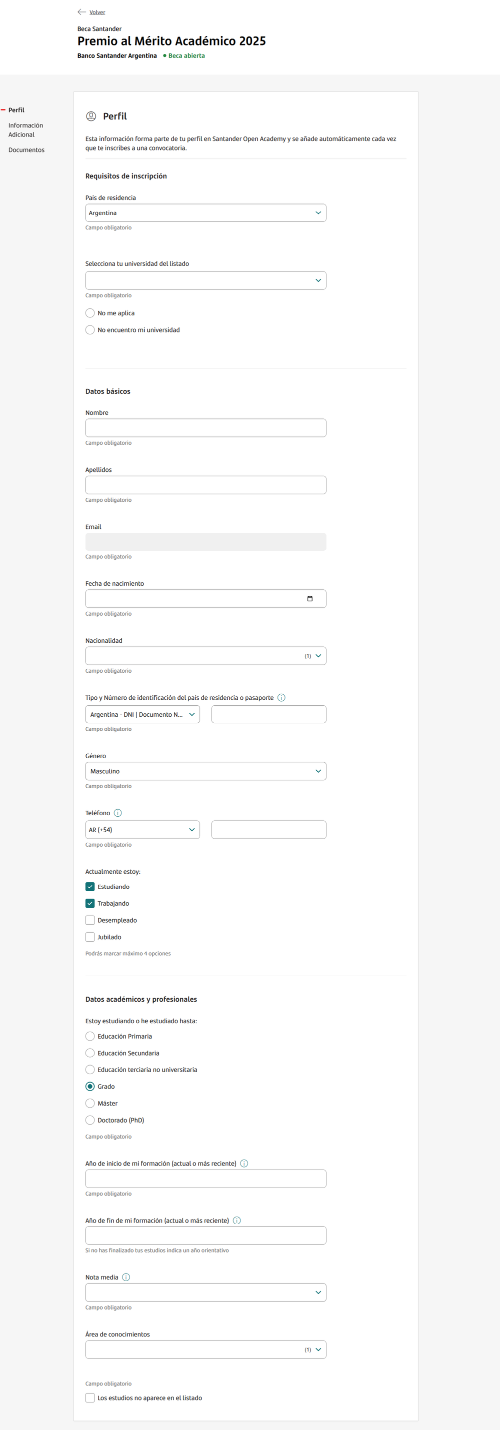Click info icon beside Año de inicio label
This screenshot has width=500, height=1430.
click(x=244, y=1164)
